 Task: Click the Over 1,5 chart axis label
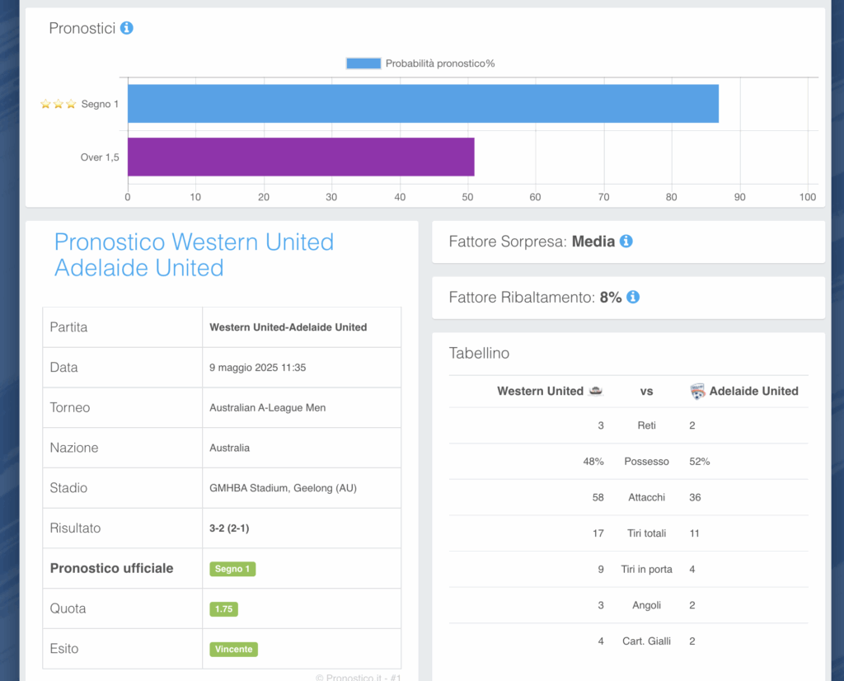tap(100, 157)
